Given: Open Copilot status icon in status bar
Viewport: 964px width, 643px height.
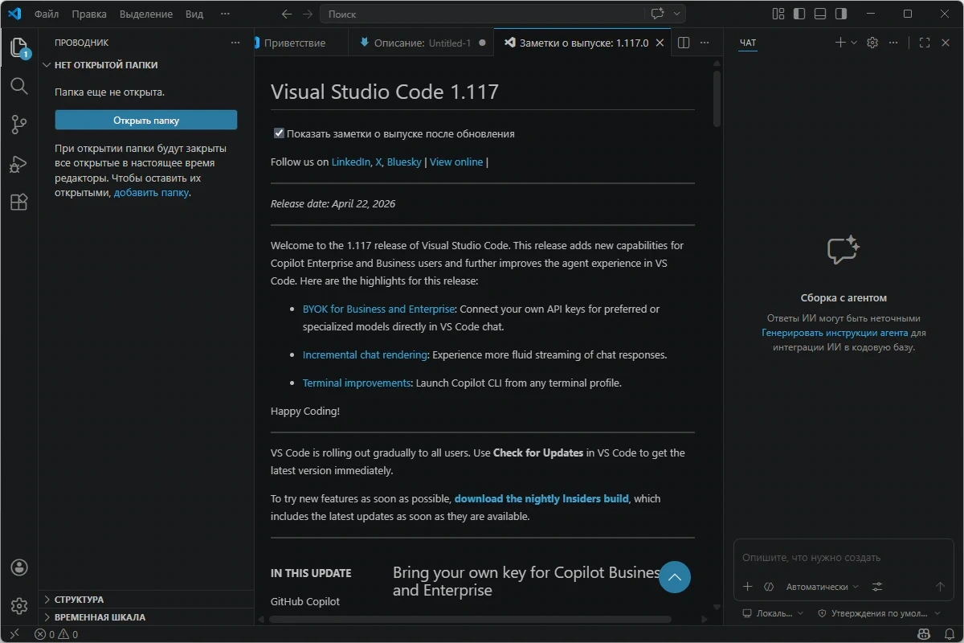Looking at the screenshot, I should 925,634.
